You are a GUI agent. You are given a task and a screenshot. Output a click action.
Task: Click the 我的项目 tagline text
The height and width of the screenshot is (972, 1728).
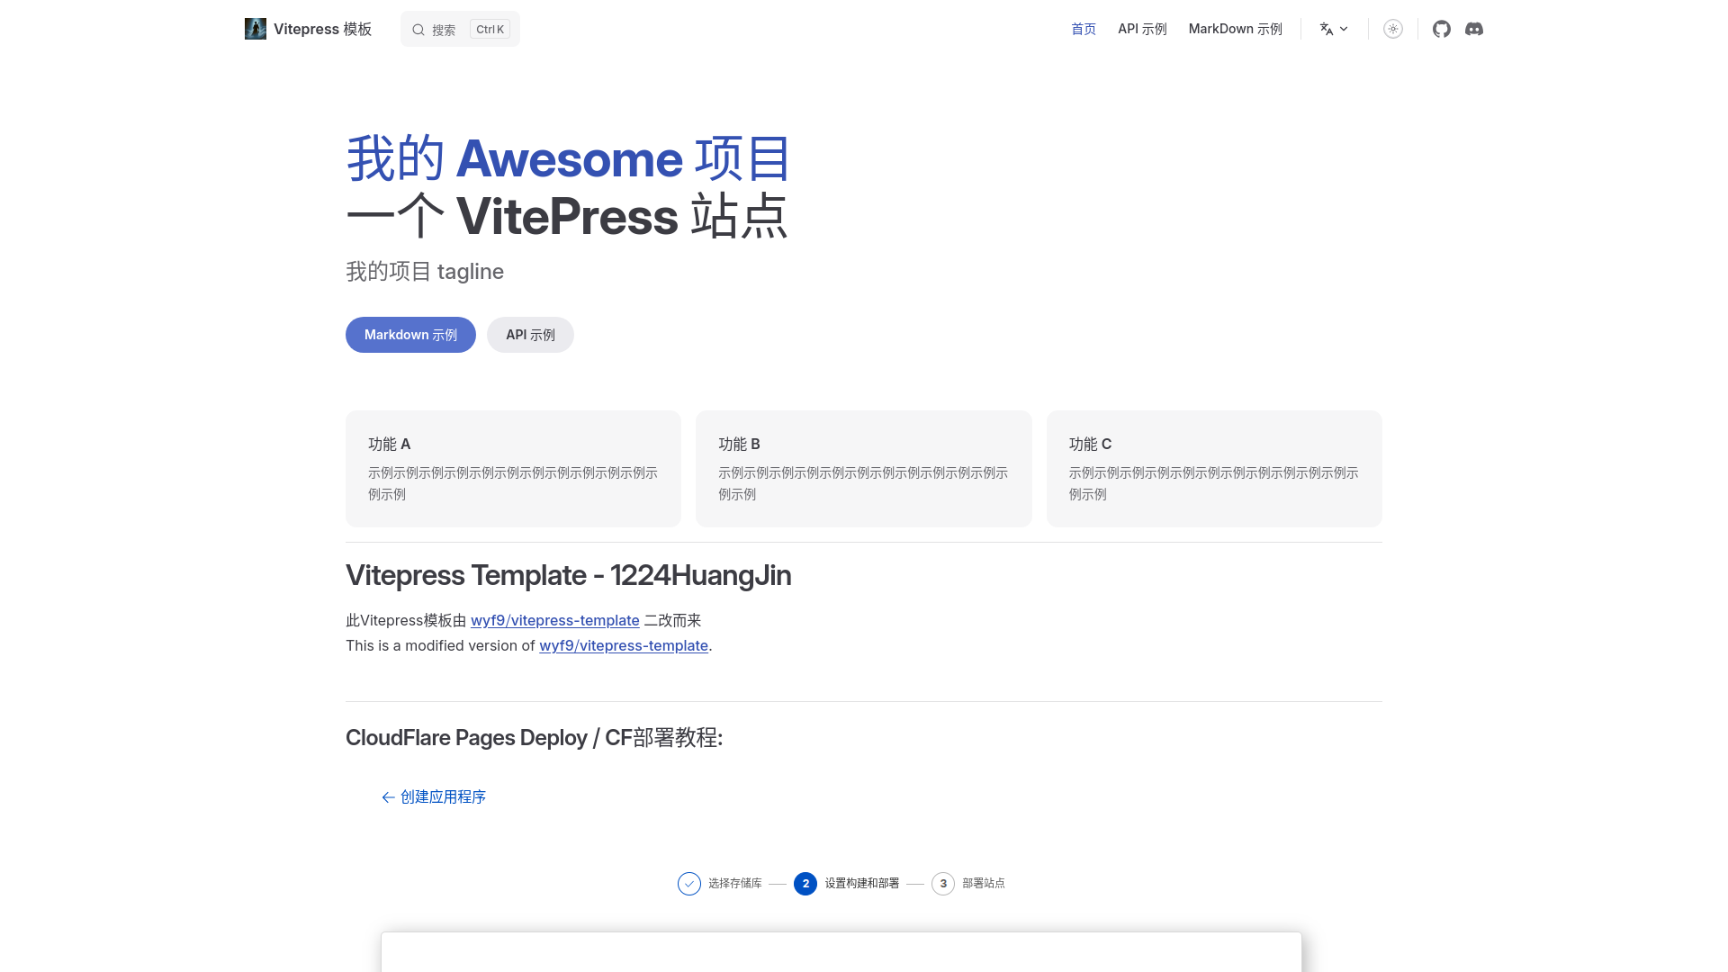[x=425, y=272]
